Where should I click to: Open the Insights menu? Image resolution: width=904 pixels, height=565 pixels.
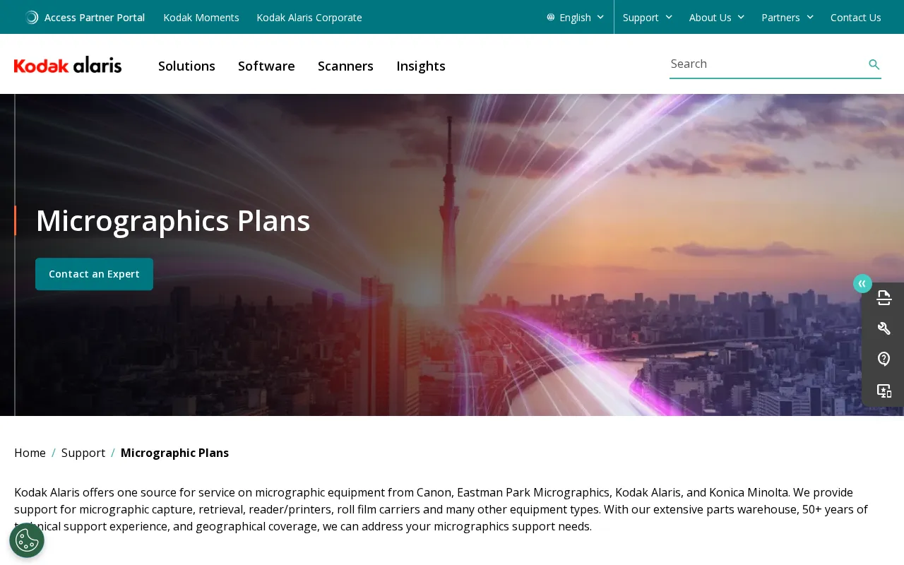pos(421,66)
